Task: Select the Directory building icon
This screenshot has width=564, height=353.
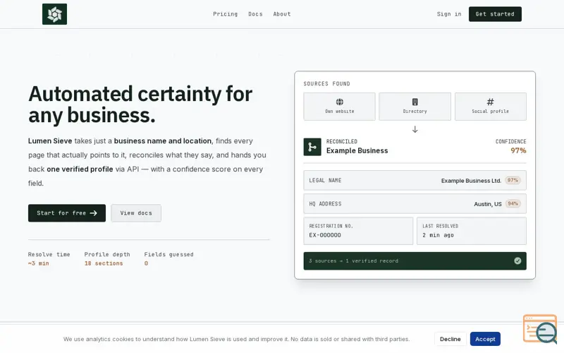Action: coord(415,102)
